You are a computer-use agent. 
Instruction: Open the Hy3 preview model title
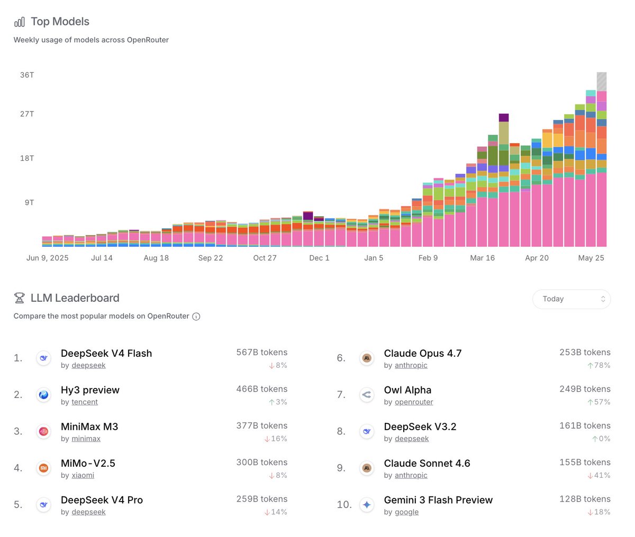pos(90,390)
